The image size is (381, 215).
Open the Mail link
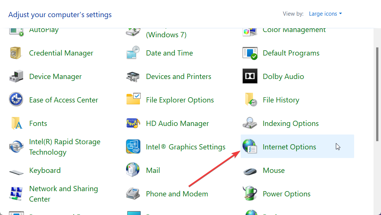pos(153,170)
